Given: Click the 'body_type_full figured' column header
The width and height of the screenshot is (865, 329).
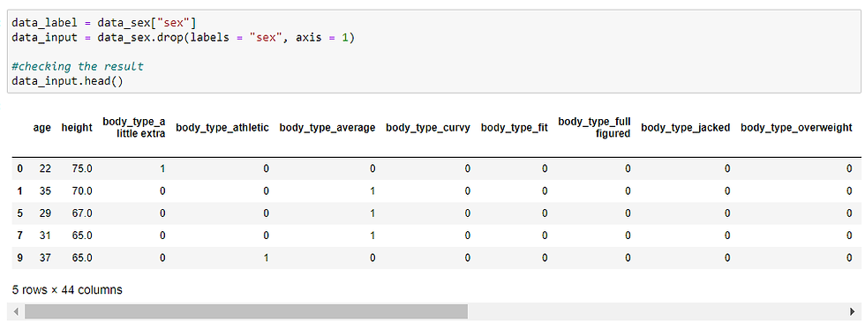Looking at the screenshot, I should click(594, 128).
